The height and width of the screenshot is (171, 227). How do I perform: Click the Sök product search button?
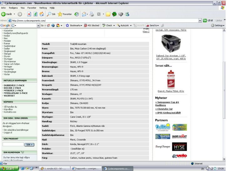[x=29, y=145]
